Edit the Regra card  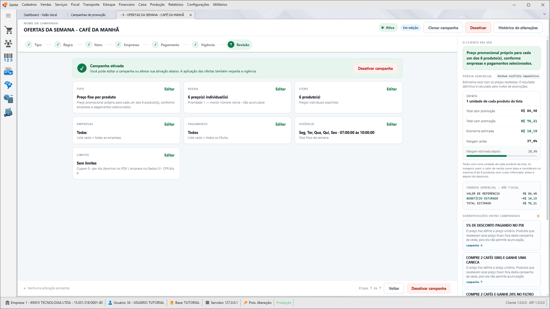click(280, 89)
